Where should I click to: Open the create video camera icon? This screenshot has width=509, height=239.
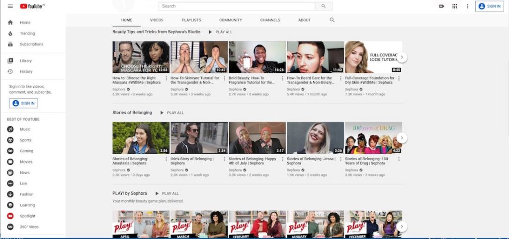click(x=441, y=6)
